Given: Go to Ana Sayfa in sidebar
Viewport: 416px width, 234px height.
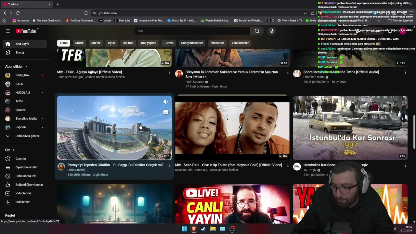Looking at the screenshot, I should click(x=25, y=44).
